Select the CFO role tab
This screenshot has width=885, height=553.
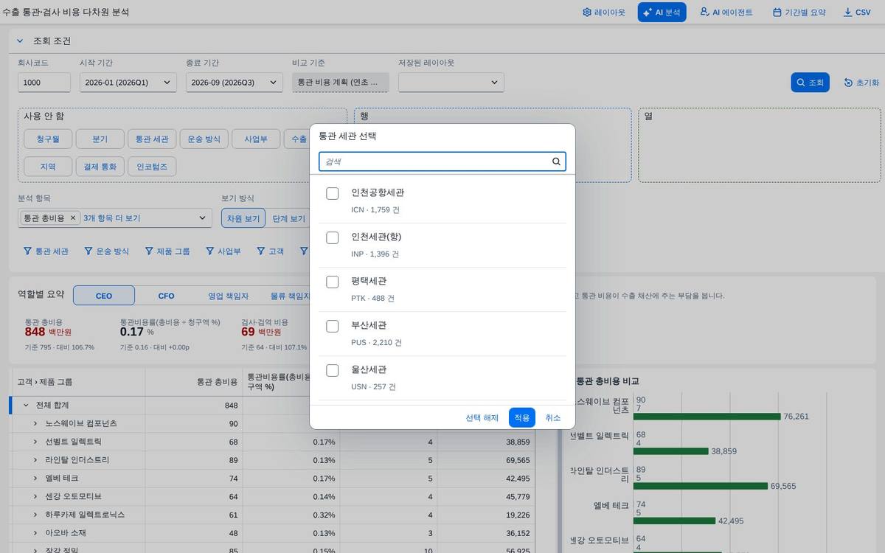click(166, 296)
